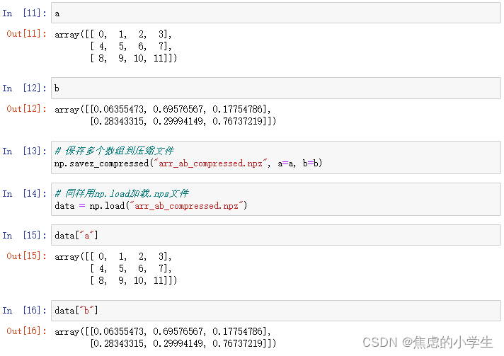
Task: Click the "In [15]" prompt label
Action: tap(24, 235)
